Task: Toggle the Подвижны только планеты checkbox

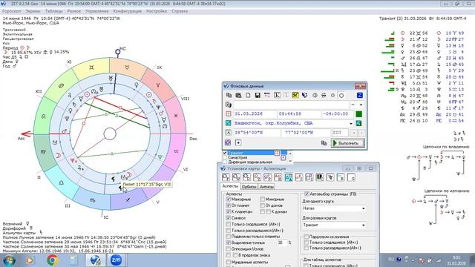Action: pos(229,237)
